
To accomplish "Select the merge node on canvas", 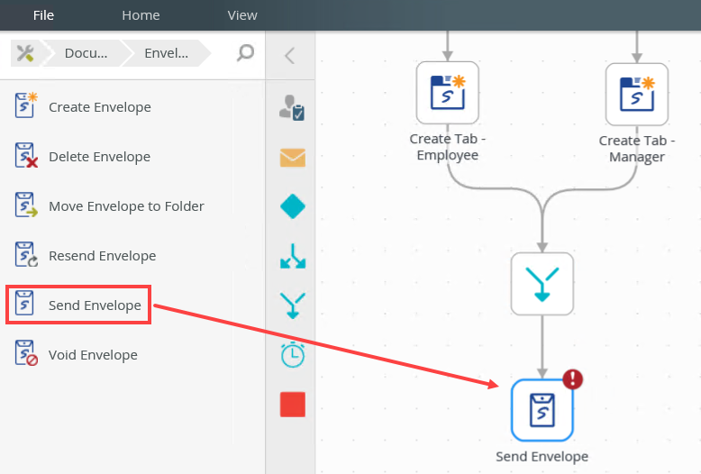I will [x=542, y=284].
